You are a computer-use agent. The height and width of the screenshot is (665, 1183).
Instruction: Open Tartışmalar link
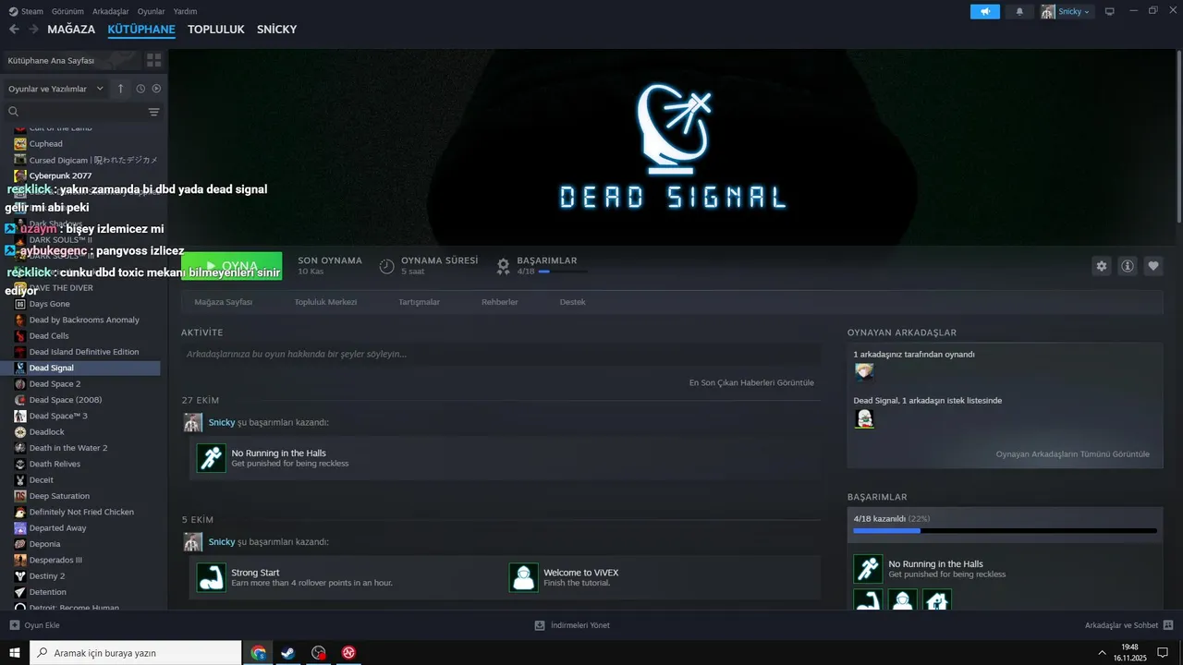point(419,302)
